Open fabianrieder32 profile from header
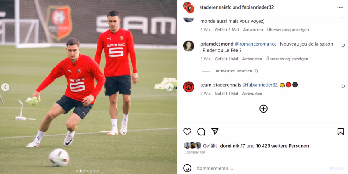This screenshot has width=348, height=174. tap(258, 7)
